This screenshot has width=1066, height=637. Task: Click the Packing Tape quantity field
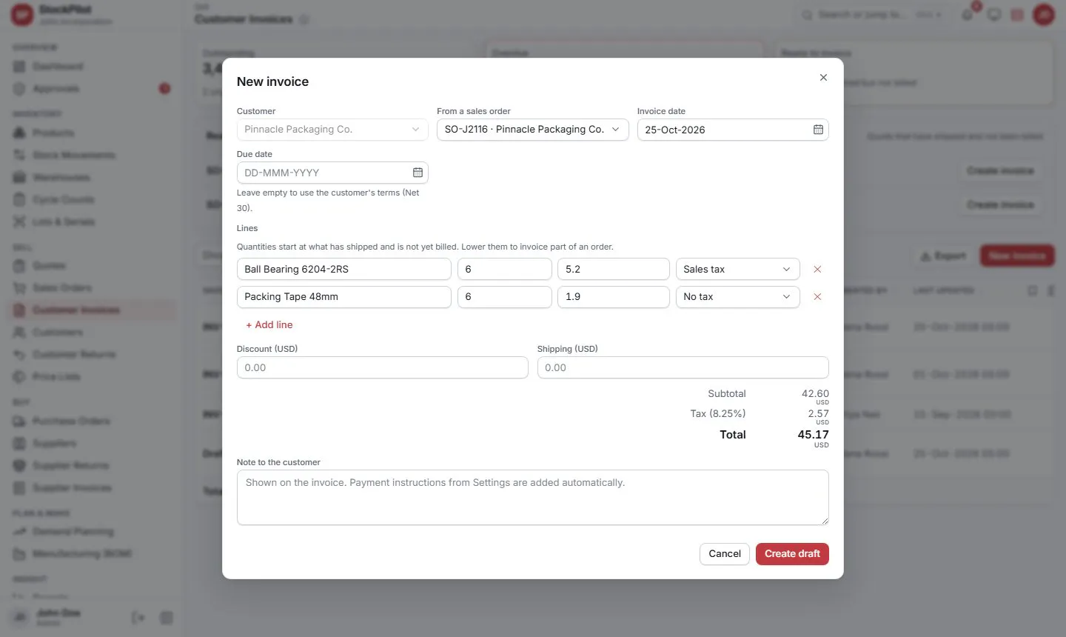(x=505, y=297)
